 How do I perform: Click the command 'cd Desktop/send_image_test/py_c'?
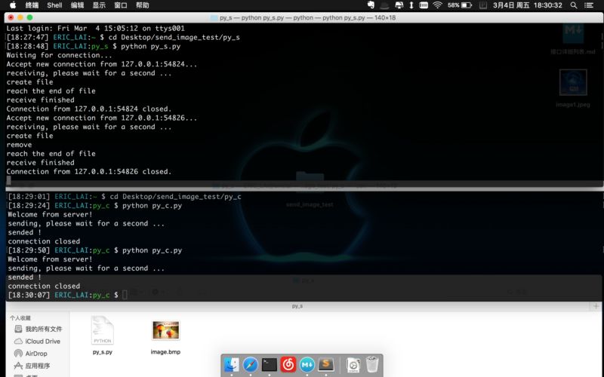[x=176, y=197]
